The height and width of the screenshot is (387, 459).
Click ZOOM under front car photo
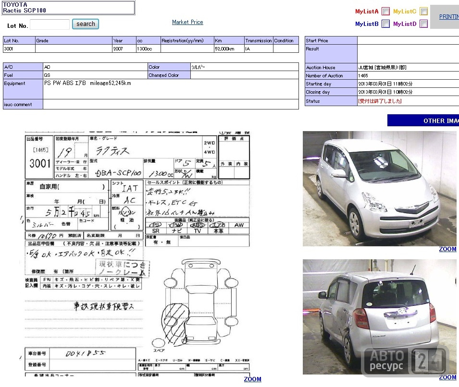point(447,249)
